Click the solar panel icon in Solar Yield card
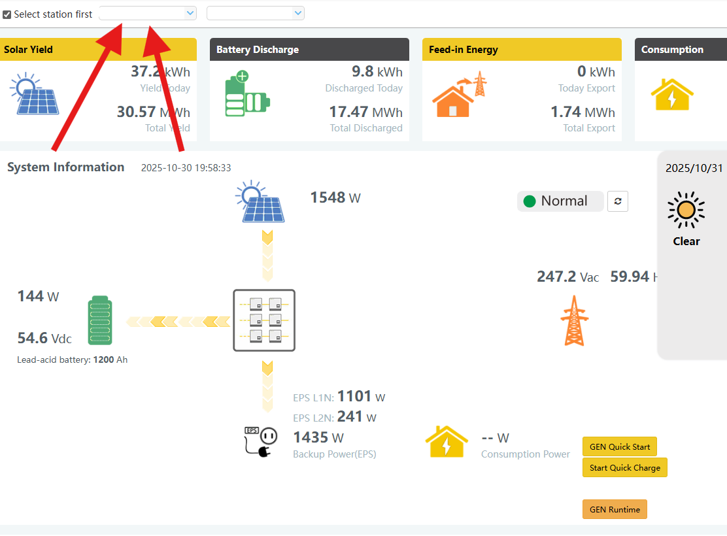The image size is (727, 536). (35, 93)
